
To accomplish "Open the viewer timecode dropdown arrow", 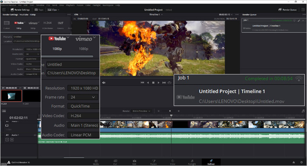I will (x=232, y=14).
